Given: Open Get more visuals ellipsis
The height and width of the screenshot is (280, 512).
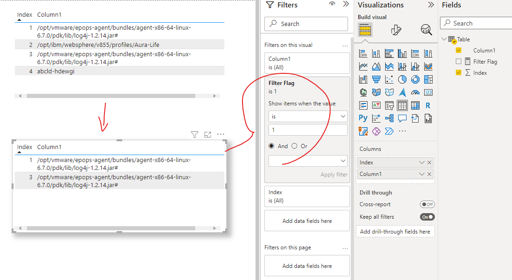Looking at the screenshot, I should [402, 131].
